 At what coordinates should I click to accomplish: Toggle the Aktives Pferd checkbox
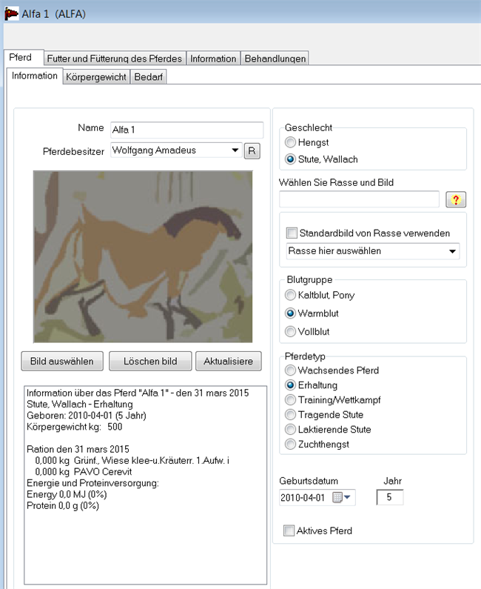pos(289,530)
